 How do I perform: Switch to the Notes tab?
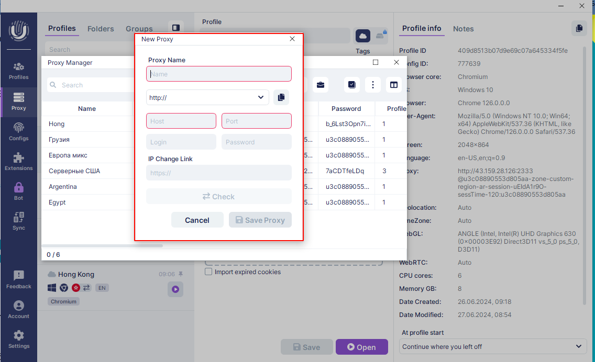(x=463, y=29)
